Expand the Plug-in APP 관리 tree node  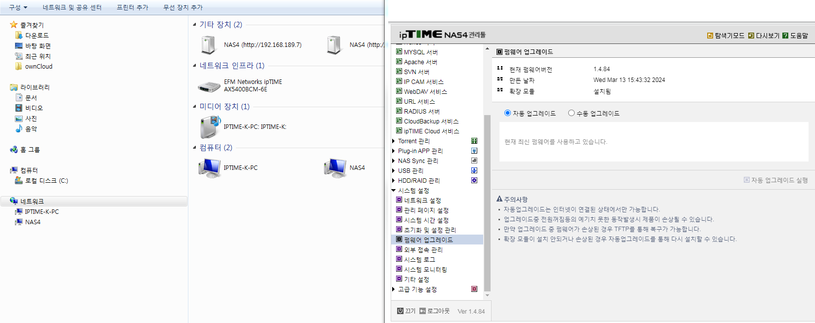pyautogui.click(x=394, y=151)
